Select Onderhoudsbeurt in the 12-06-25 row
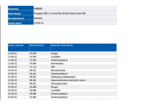 pos(59,60)
